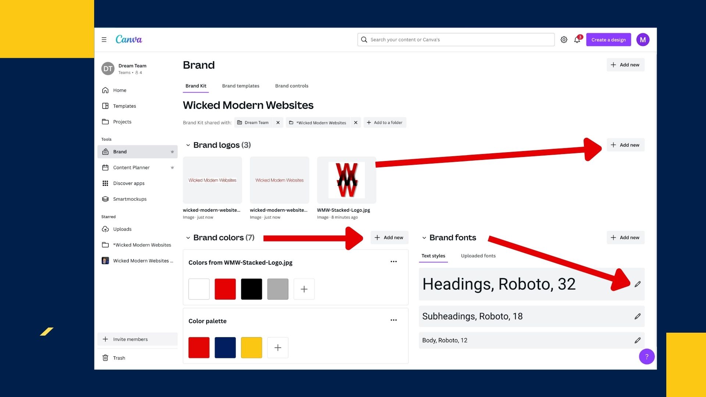Viewport: 706px width, 397px height.
Task: Add color to logo colors palette
Action: coord(304,289)
